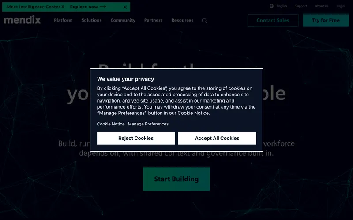Click the Start Building button

pyautogui.click(x=176, y=179)
